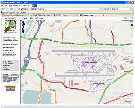Open the News blog link
Screen dimensions: 135x108
pos(7,65)
